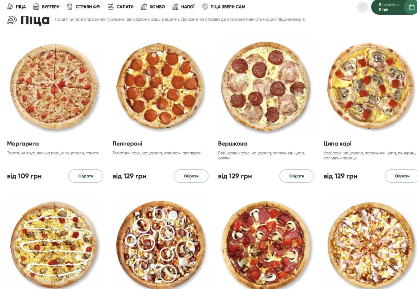Click the fries icon beside СТРАВИ ФРІ
This screenshot has width=417, height=289.
coord(70,7)
